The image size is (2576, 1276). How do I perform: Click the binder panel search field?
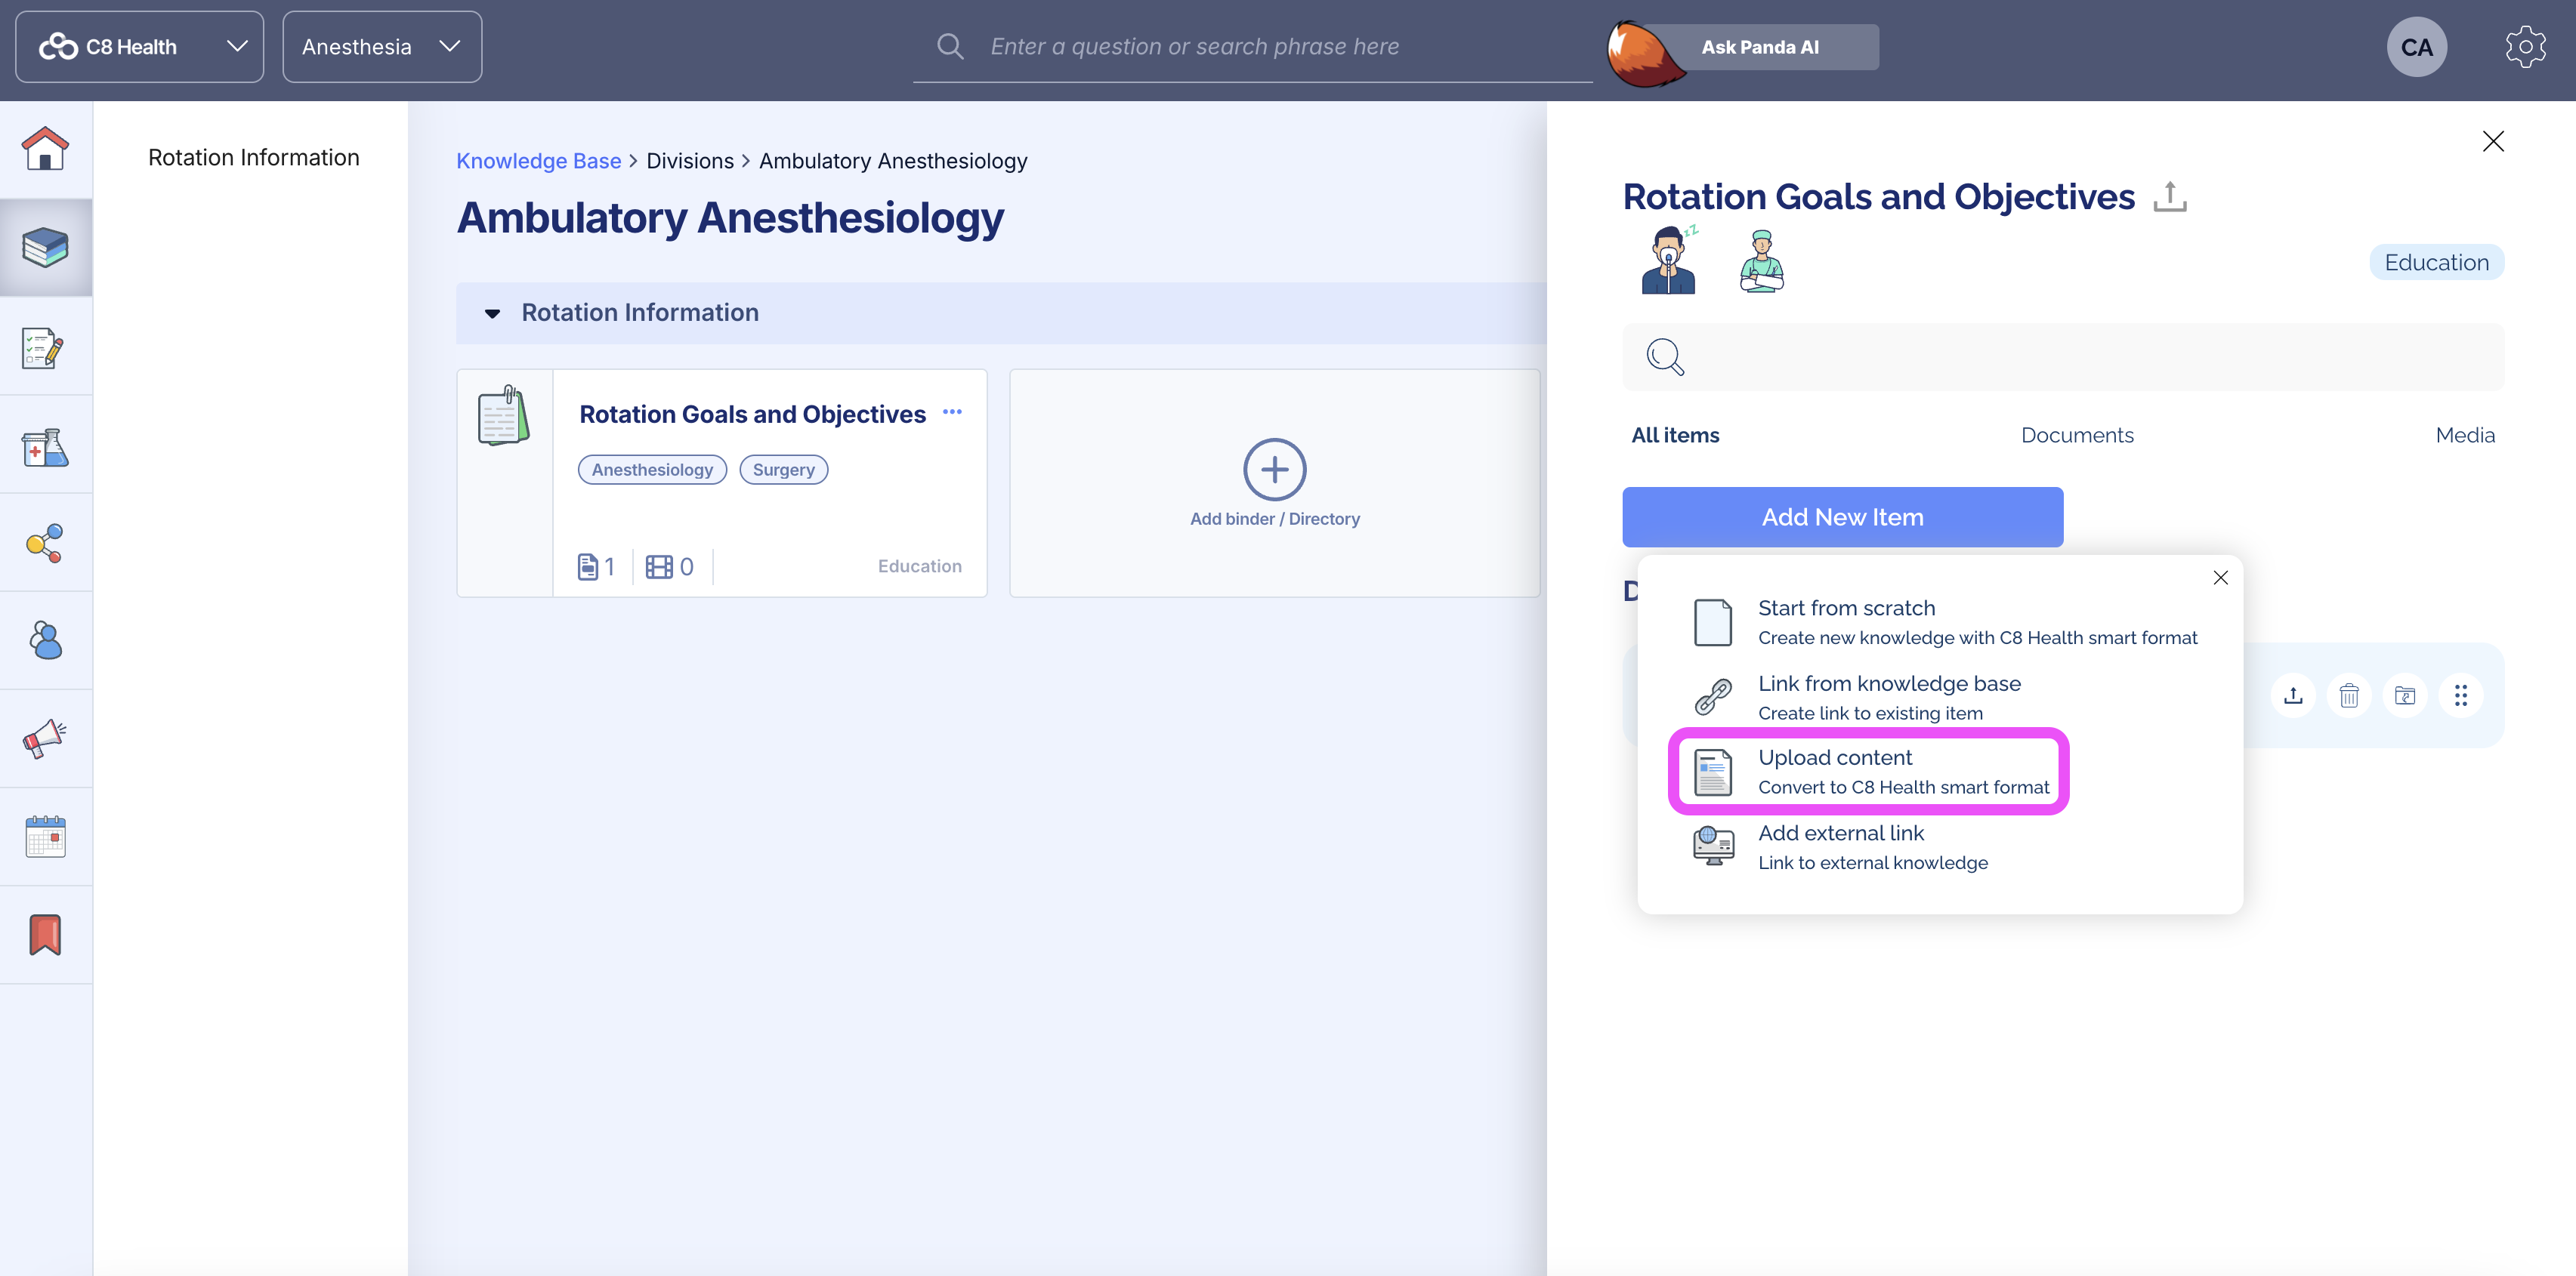point(2062,356)
